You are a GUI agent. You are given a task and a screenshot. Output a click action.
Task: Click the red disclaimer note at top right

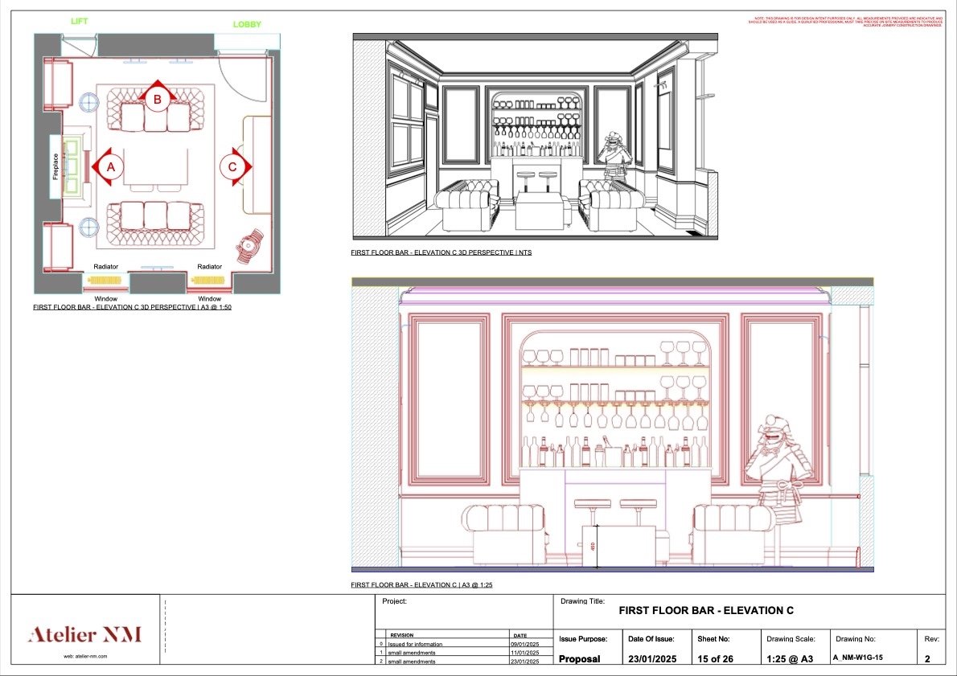coord(845,22)
